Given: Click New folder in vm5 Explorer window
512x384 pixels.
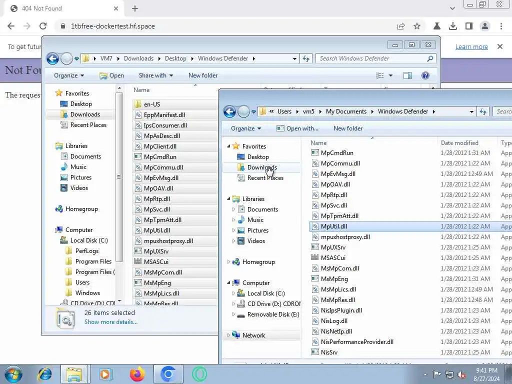Looking at the screenshot, I should (x=348, y=128).
